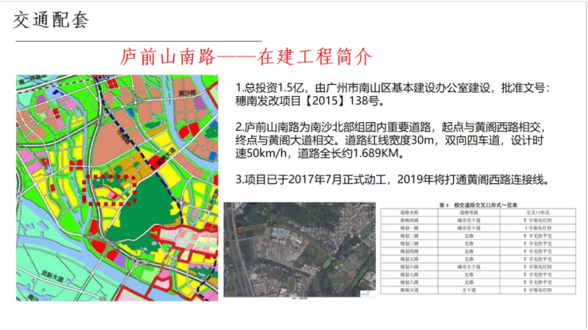Click the text '道路全长约1.689KM'

coord(350,154)
